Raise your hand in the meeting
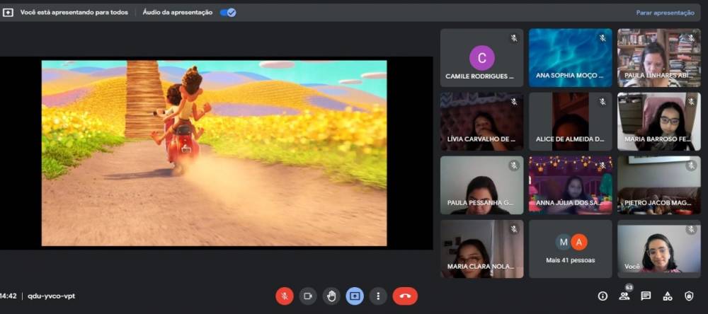 [331, 296]
